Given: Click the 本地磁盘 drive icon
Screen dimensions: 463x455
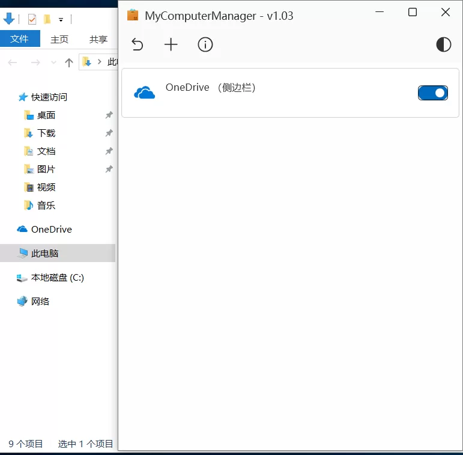Looking at the screenshot, I should (x=22, y=278).
